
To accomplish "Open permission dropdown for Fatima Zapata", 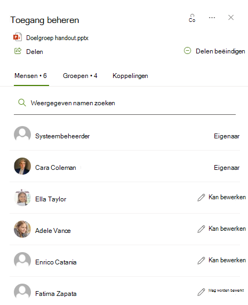I will coord(221,292).
